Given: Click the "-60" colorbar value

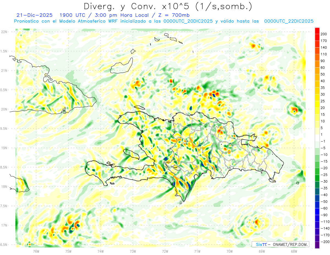Looking at the screenshot, I should [x=324, y=208].
